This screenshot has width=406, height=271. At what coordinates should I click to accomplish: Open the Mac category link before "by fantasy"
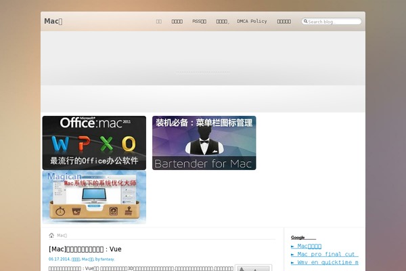[x=87, y=259]
